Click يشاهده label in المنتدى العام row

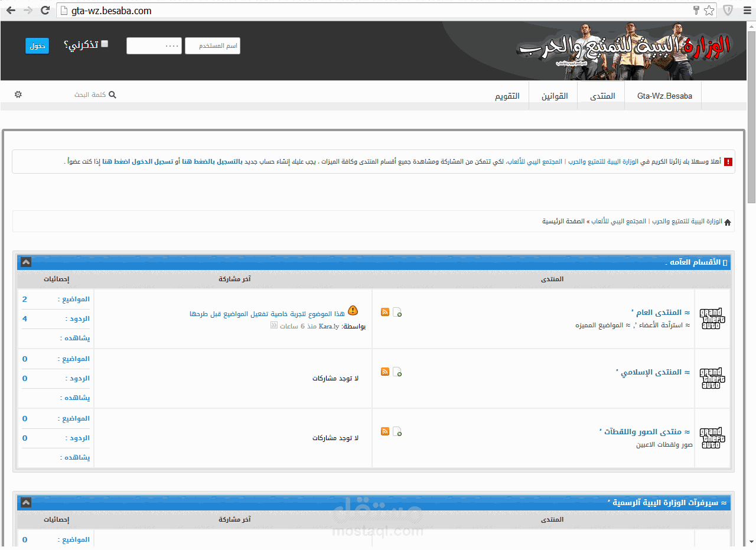pos(75,339)
